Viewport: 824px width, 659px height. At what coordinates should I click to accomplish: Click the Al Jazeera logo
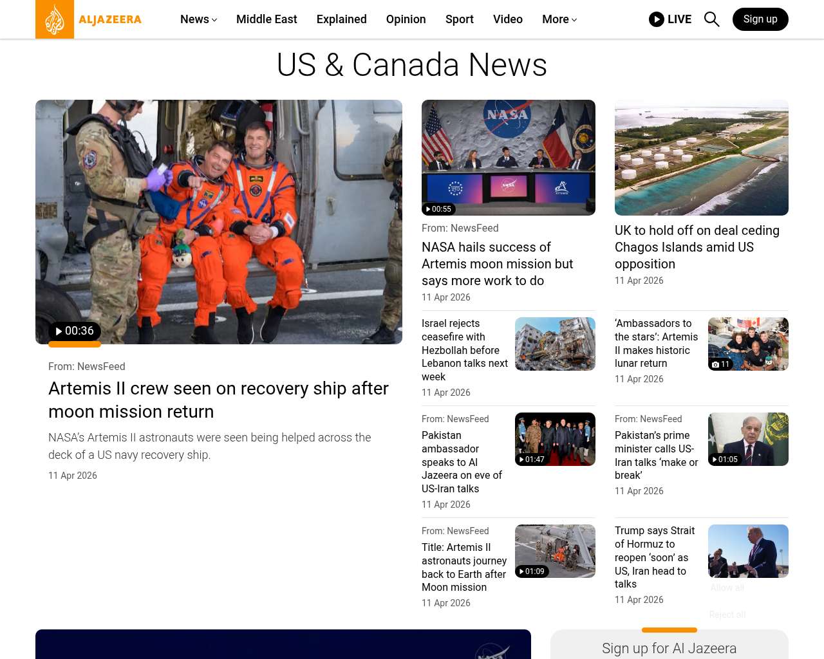[x=89, y=19]
